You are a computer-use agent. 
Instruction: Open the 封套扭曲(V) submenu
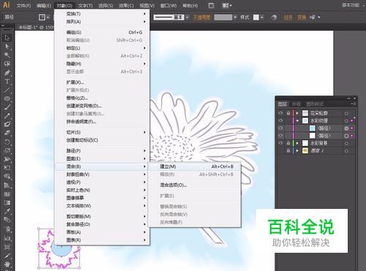pyautogui.click(x=102, y=175)
